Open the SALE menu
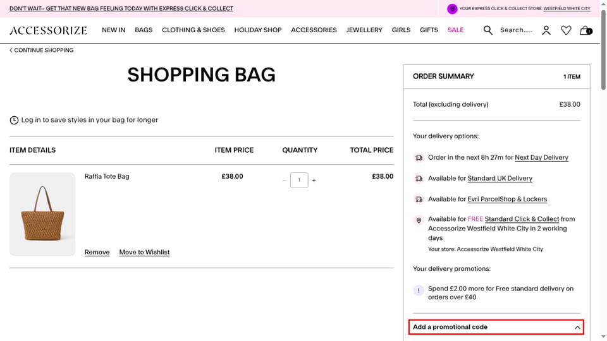607x341 pixels. tap(456, 30)
